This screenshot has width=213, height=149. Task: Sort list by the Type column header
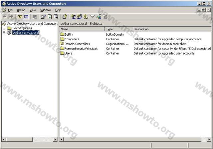(x=118, y=29)
